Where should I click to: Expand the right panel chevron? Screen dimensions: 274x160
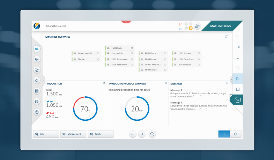pos(231,80)
